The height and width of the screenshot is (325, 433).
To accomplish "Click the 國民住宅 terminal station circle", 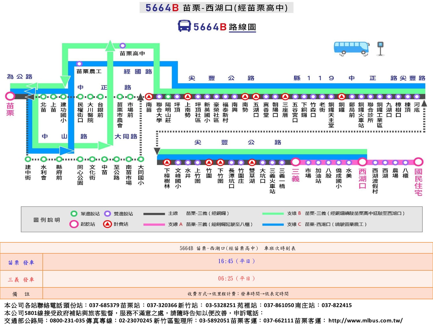I will click(x=418, y=162).
